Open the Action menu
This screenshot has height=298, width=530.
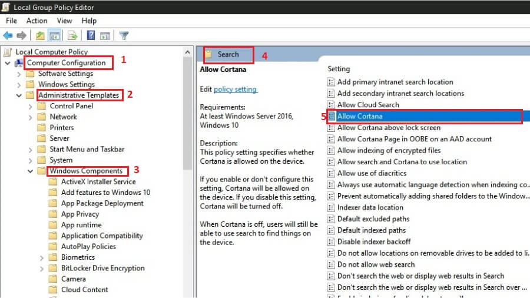tap(37, 21)
